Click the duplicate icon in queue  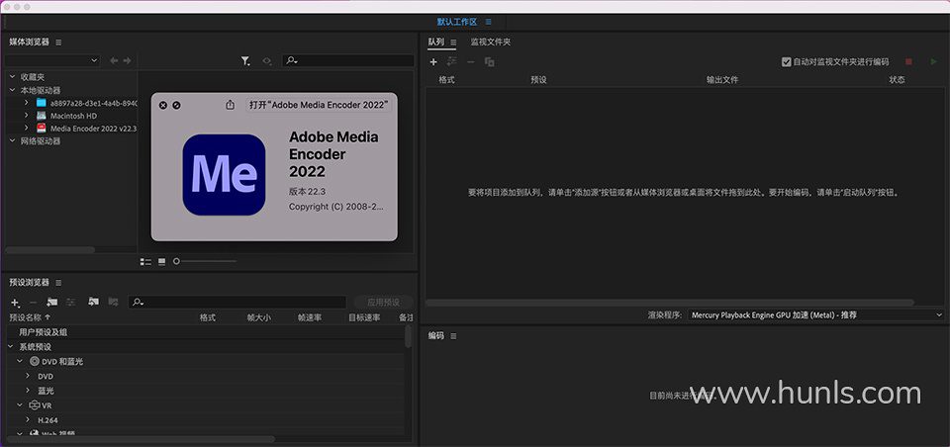pos(490,61)
